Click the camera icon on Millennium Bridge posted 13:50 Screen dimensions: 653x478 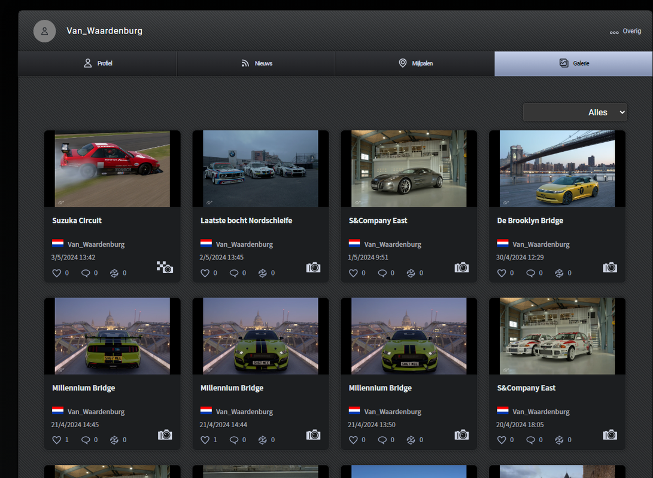pos(461,435)
